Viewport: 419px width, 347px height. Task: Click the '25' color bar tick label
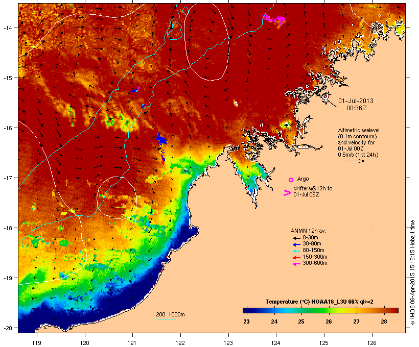(301, 321)
